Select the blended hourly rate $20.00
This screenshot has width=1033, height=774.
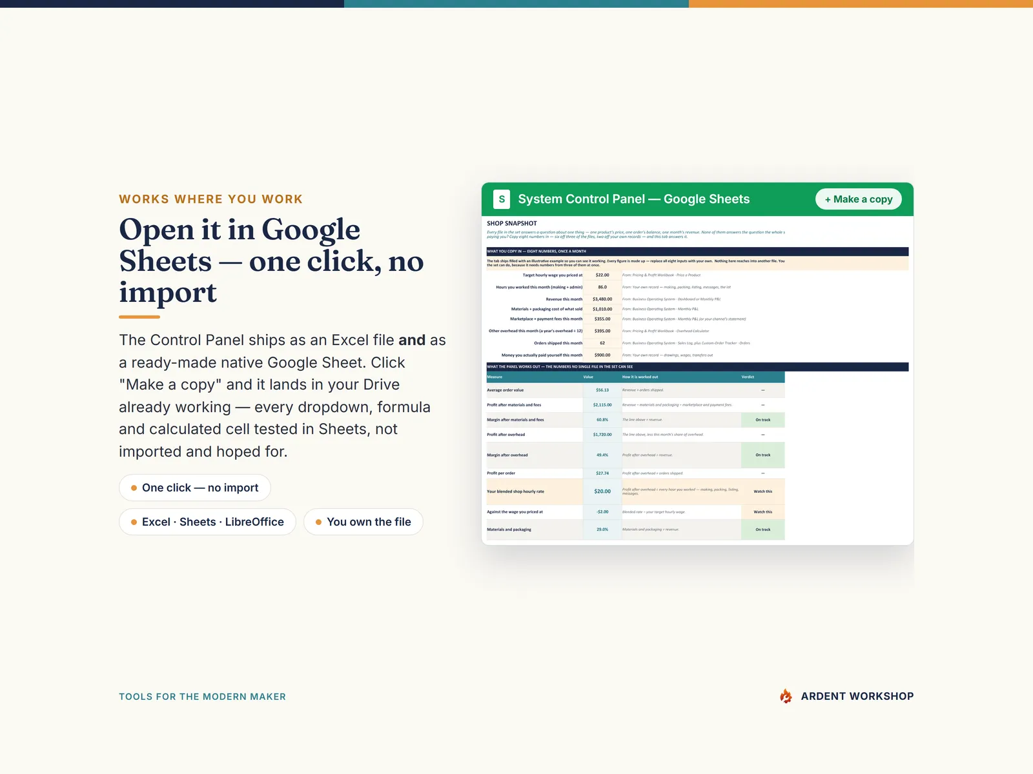(x=602, y=491)
